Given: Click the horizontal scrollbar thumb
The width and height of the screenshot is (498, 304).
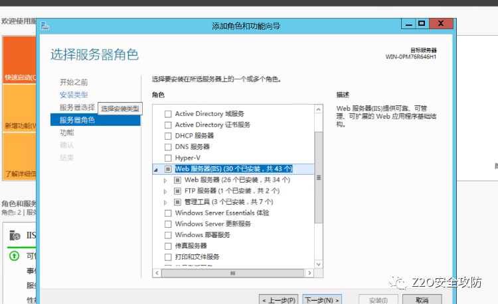Looking at the screenshot, I should [x=232, y=273].
